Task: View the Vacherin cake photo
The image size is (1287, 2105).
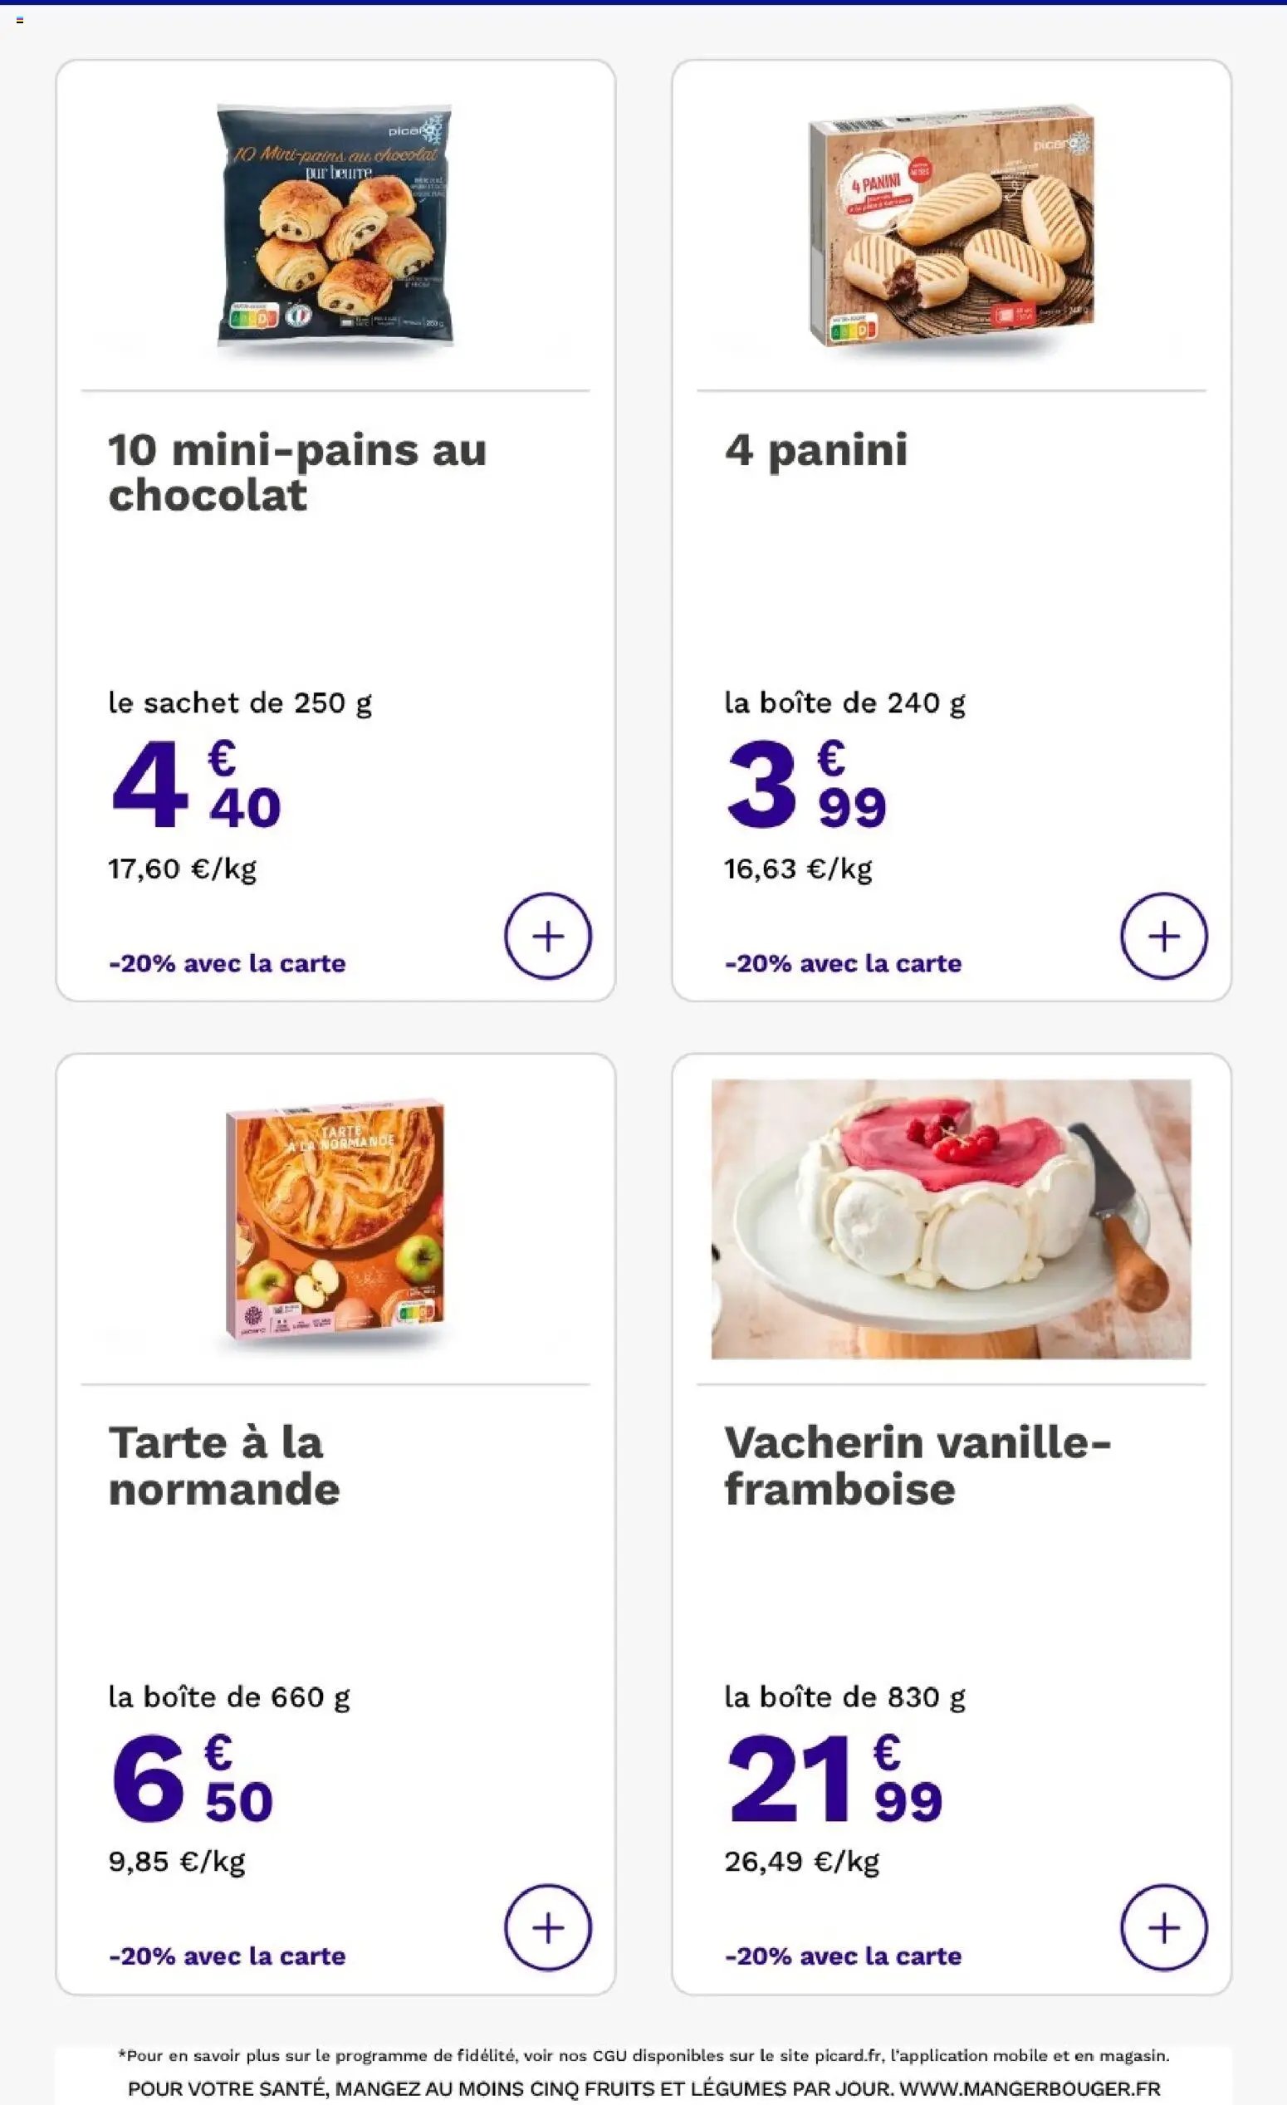Action: tap(951, 1219)
